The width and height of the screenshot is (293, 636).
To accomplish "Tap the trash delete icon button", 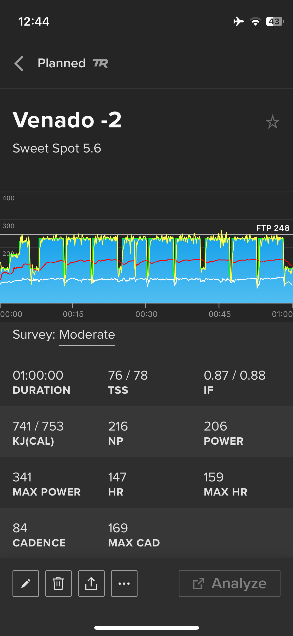I will [x=59, y=584].
